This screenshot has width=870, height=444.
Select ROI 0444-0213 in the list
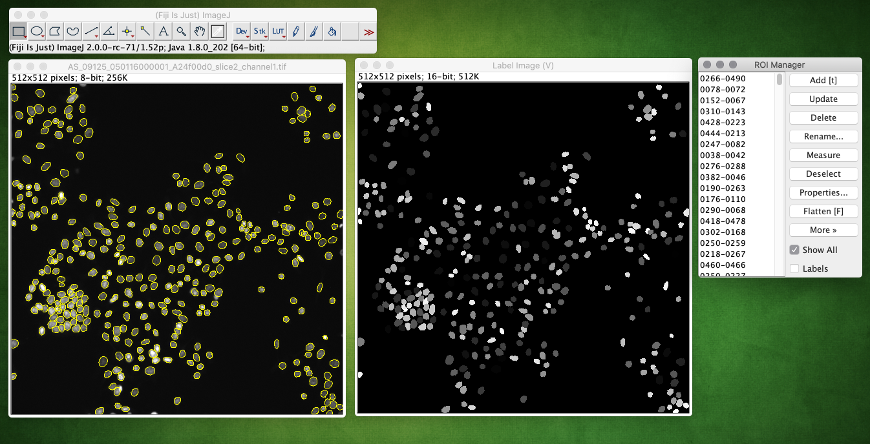737,134
